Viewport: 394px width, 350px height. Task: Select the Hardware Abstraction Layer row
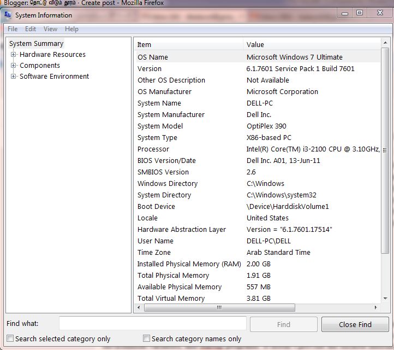(258, 229)
